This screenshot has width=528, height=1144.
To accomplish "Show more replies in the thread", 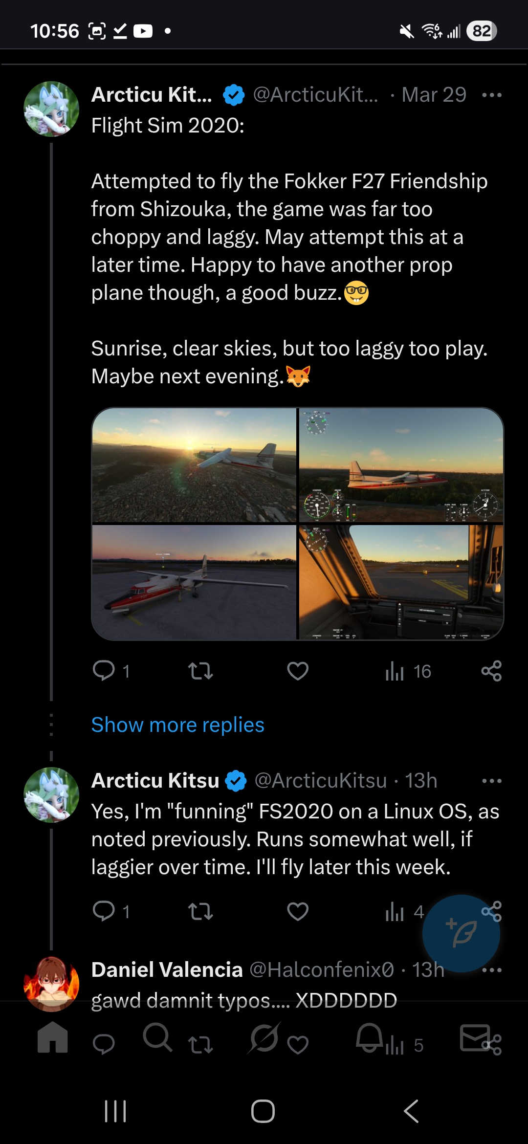I will click(x=177, y=725).
